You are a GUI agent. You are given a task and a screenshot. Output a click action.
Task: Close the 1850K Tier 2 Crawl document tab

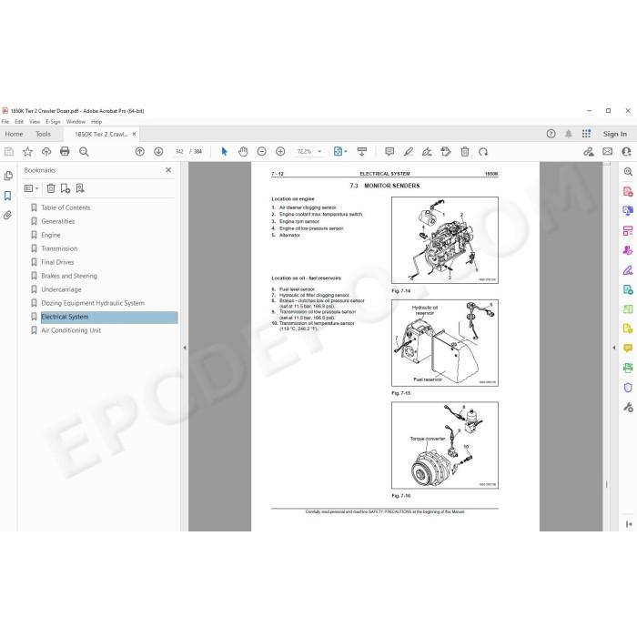[x=134, y=134]
